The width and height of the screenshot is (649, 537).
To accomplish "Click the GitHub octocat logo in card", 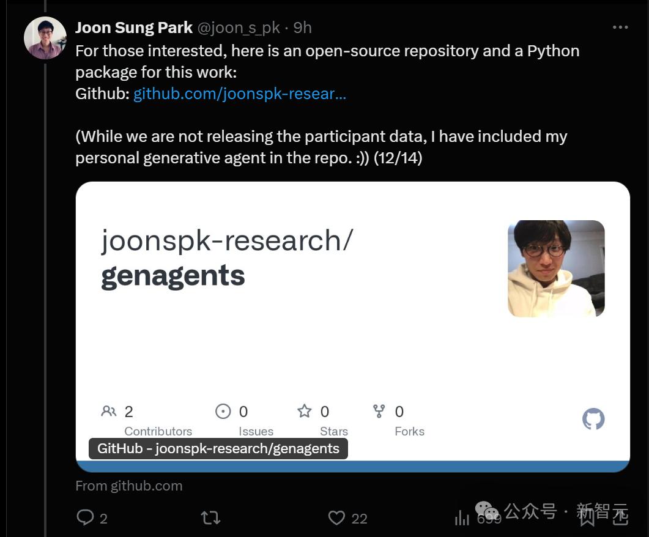I will [x=593, y=419].
